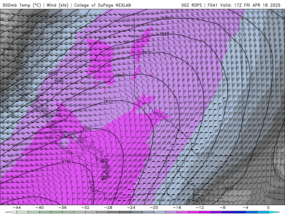Click the "Wind (kts)" header label
The width and height of the screenshot is (285, 214).
point(57,5)
